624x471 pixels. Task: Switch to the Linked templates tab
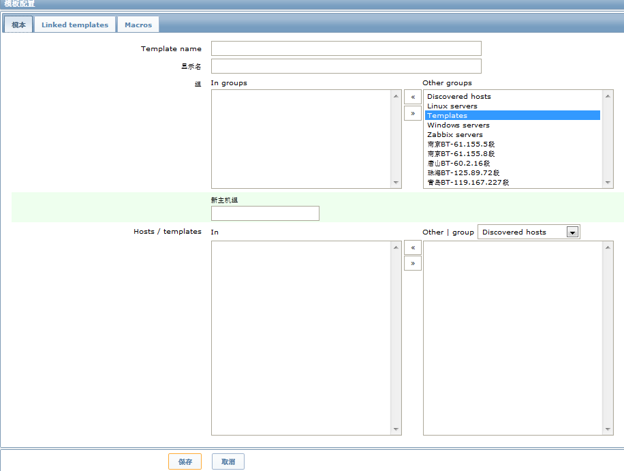pos(75,25)
